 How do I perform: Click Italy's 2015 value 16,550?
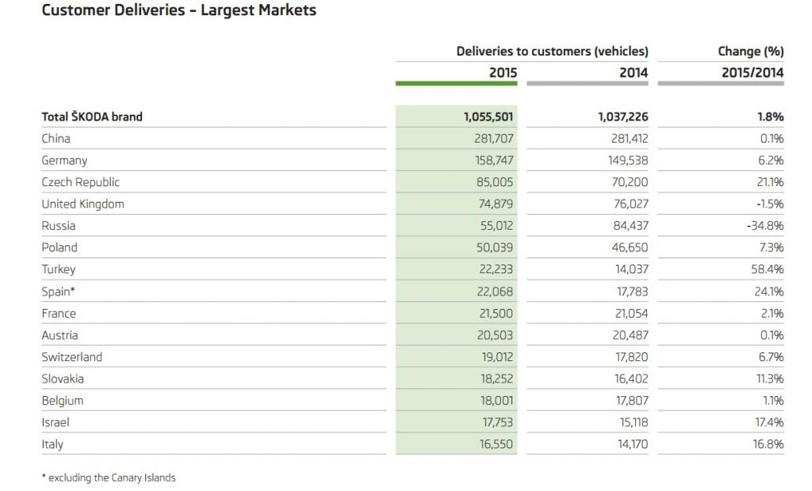496,444
